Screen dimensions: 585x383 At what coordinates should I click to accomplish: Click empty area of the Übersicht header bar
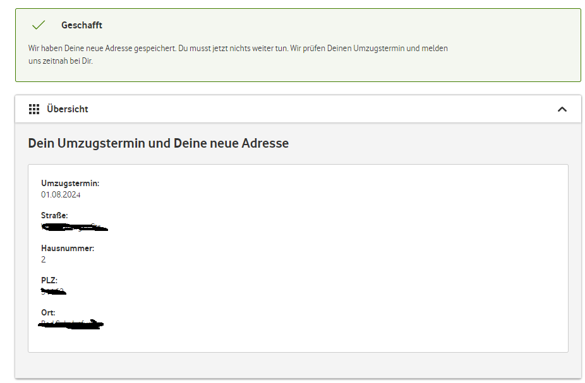[x=316, y=109]
